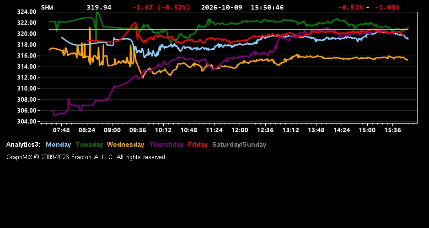
Task: Click the 2026-10-09 date in header
Action: click(x=222, y=7)
